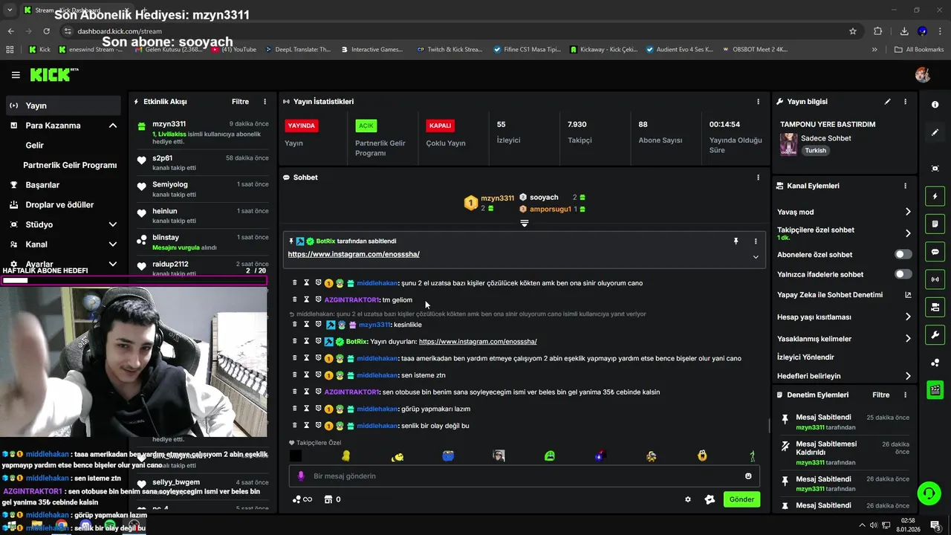Image resolution: width=951 pixels, height=535 pixels.
Task: Click the chat scrollbar
Action: (769, 427)
